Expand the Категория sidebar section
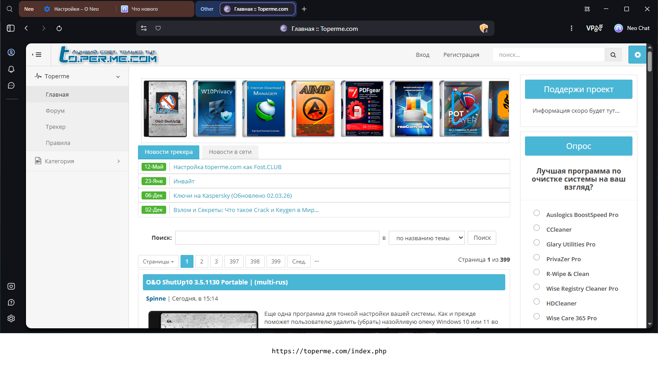Viewport: 658px width, 369px height. pyautogui.click(x=77, y=161)
